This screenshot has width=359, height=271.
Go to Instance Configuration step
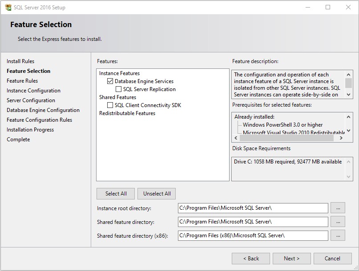click(33, 91)
